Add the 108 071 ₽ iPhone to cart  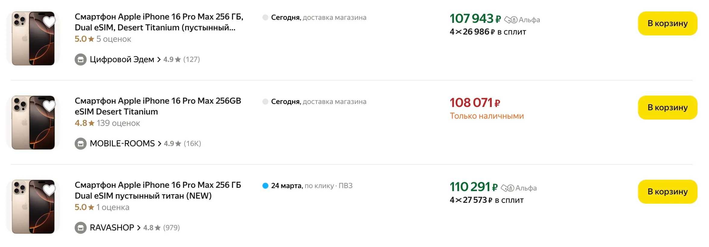(x=667, y=108)
